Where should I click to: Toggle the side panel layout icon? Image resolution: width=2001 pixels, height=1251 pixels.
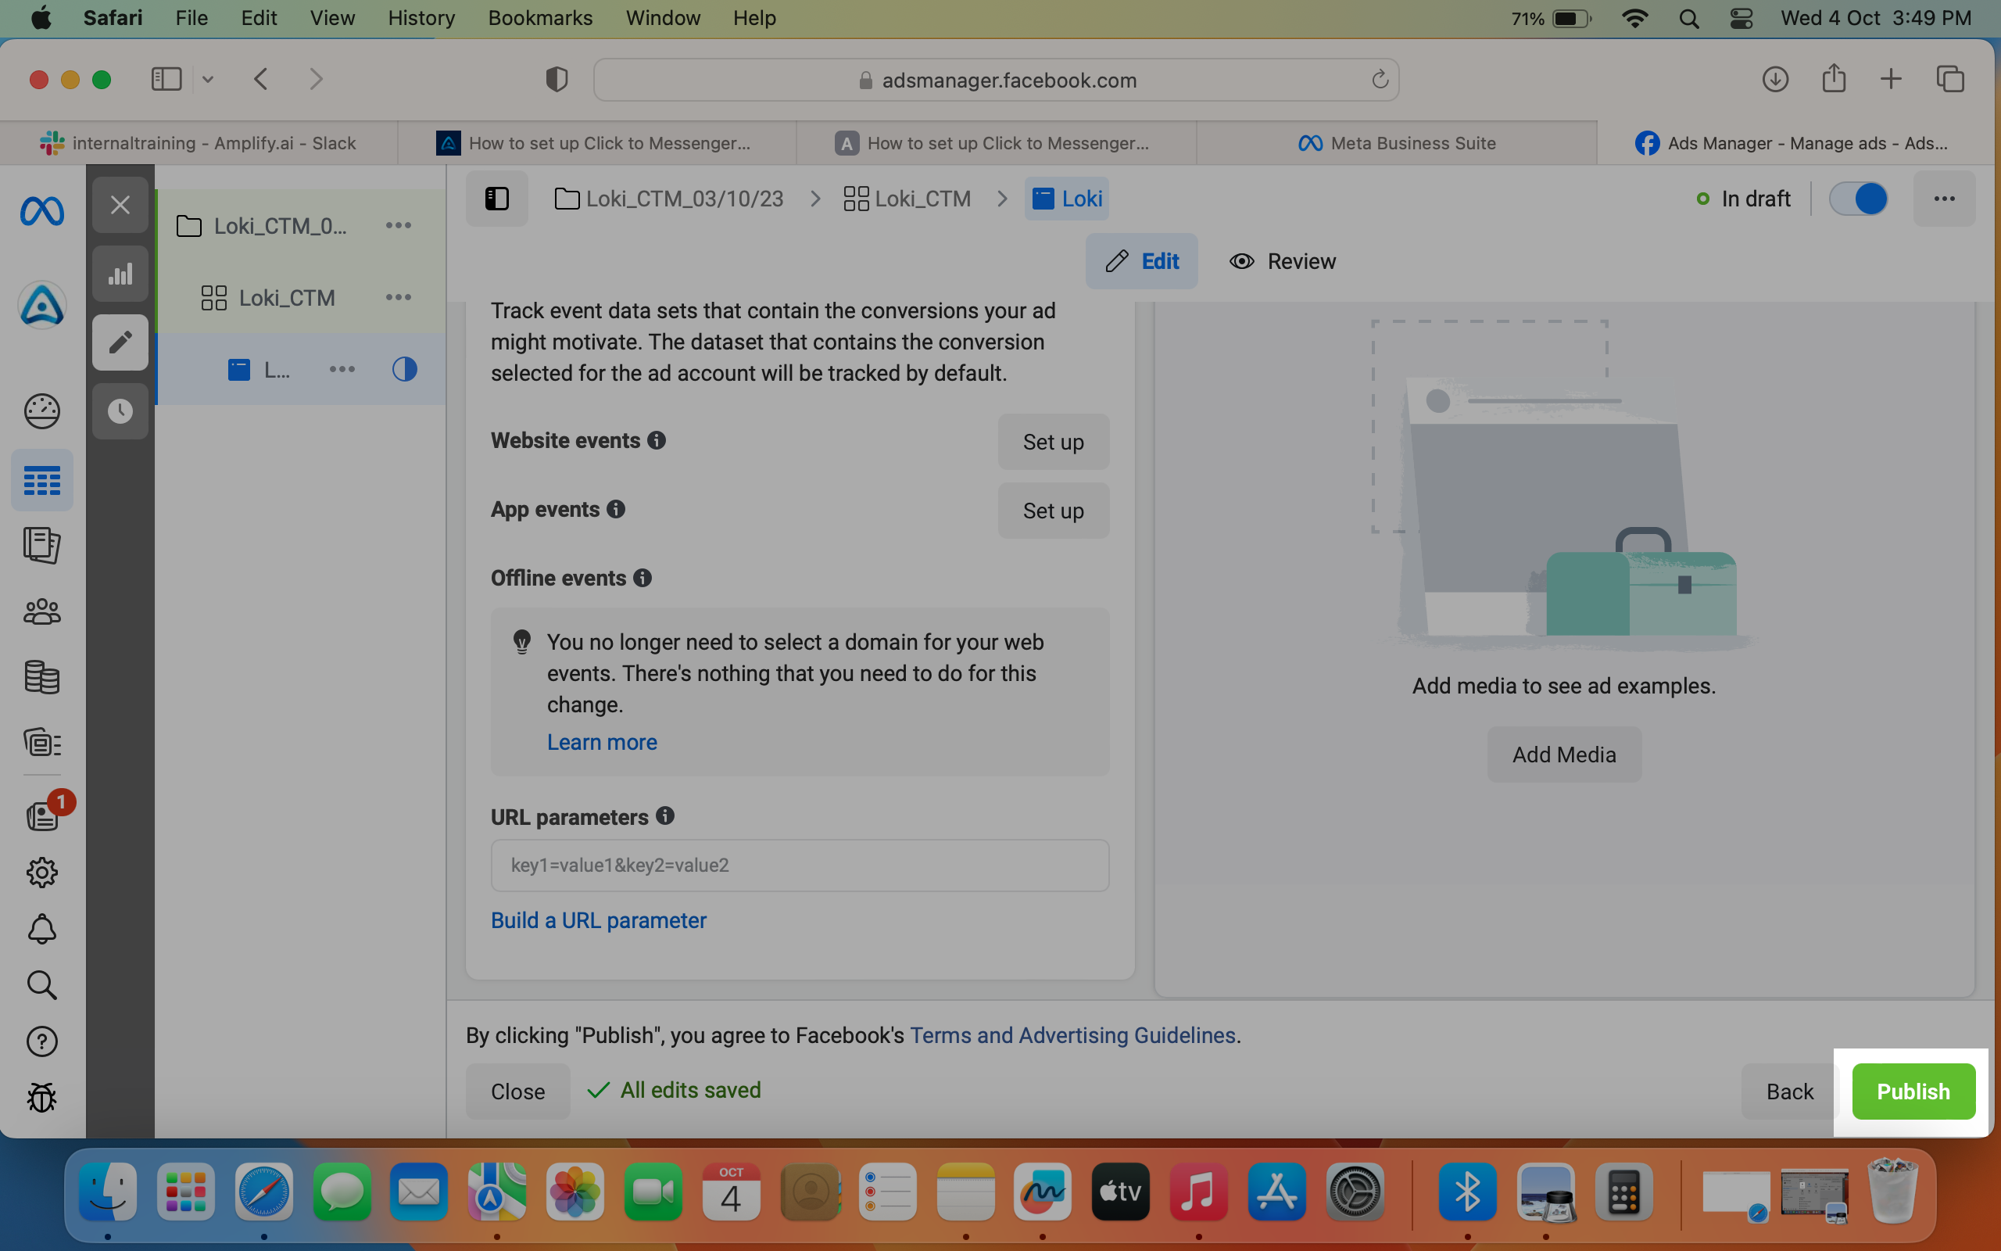pos(497,199)
